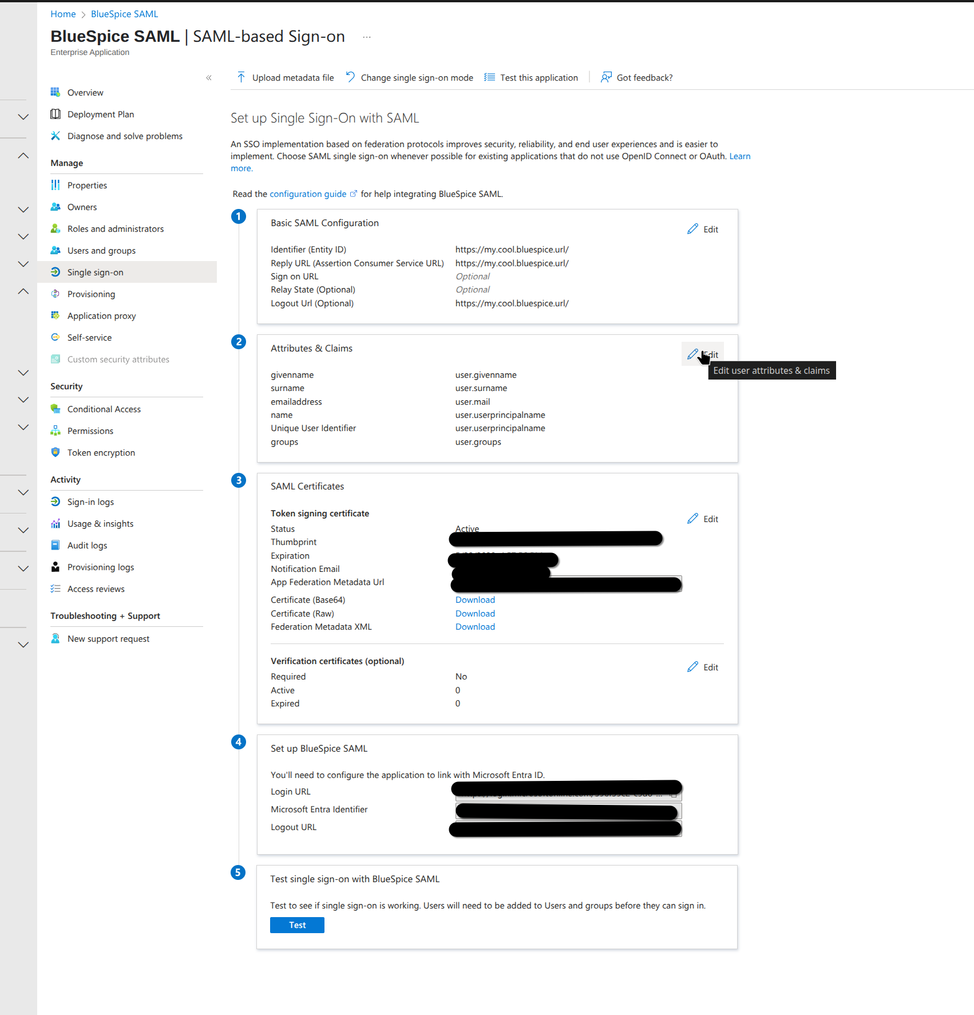Click the Diagnose and solve problems icon
974x1015 pixels.
tap(56, 136)
